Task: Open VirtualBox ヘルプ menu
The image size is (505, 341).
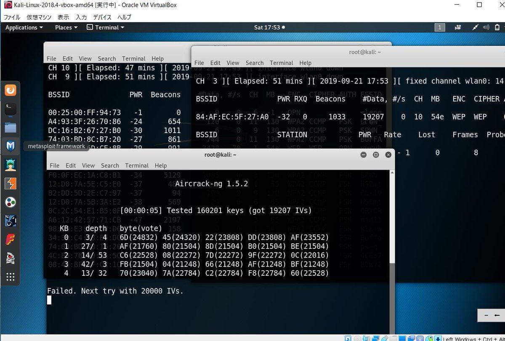Action: 124,17
